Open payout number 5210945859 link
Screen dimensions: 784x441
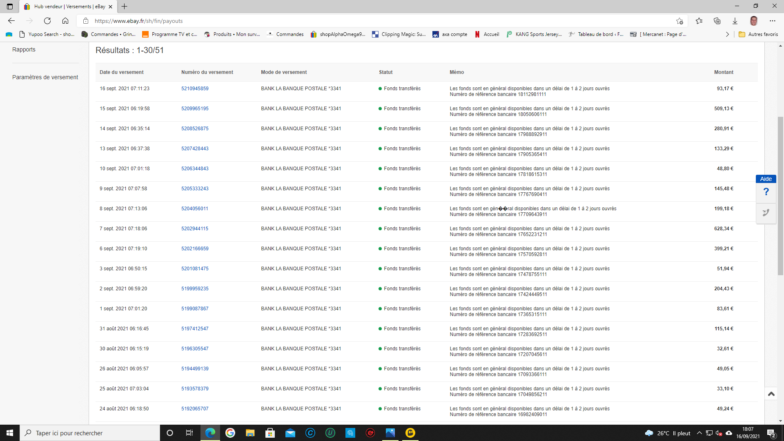click(195, 89)
